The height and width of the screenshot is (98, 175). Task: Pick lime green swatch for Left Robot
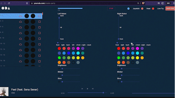coord(59,58)
